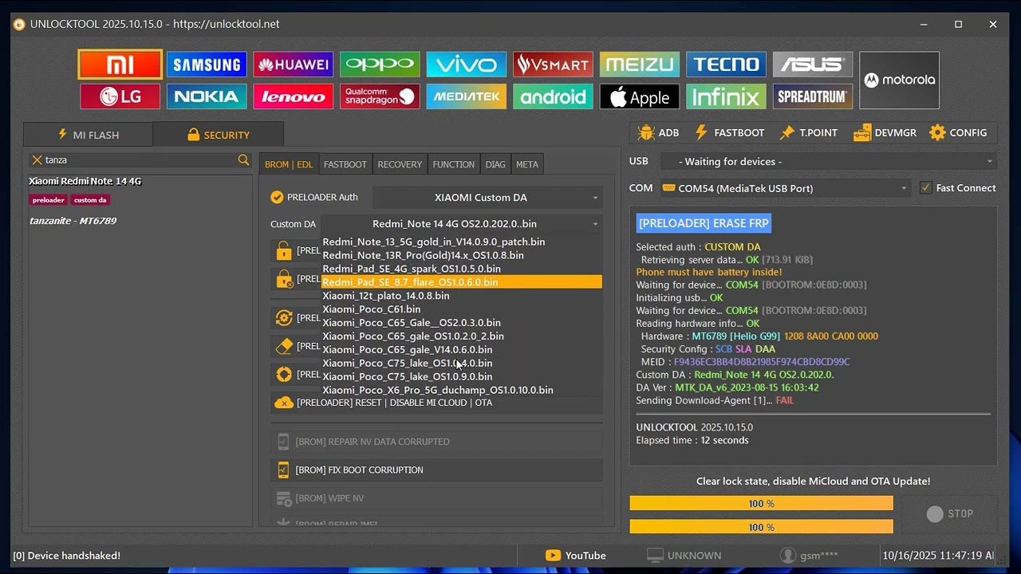This screenshot has width=1021, height=574.
Task: Choose Xiaomi_Poco_C65_Gale__OS2.0.3.0.bin
Action: tap(462, 323)
